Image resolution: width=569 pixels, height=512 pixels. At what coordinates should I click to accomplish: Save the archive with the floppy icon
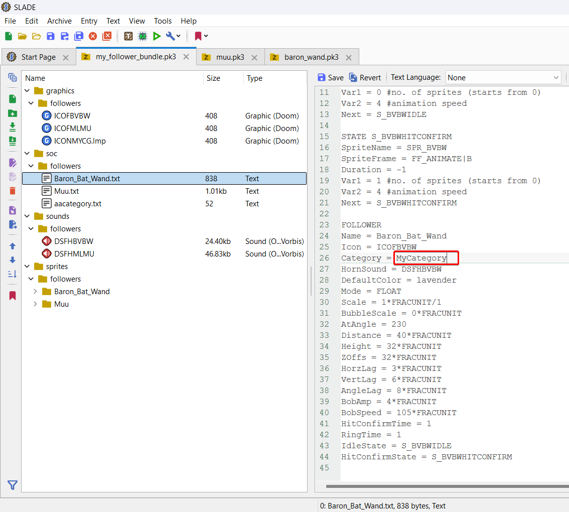[x=51, y=36]
